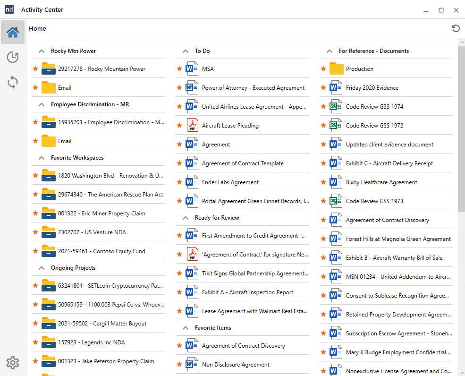The image size is (465, 376).
Task: Toggle star on Contoso Equity Fund
Action: pyautogui.click(x=35, y=251)
